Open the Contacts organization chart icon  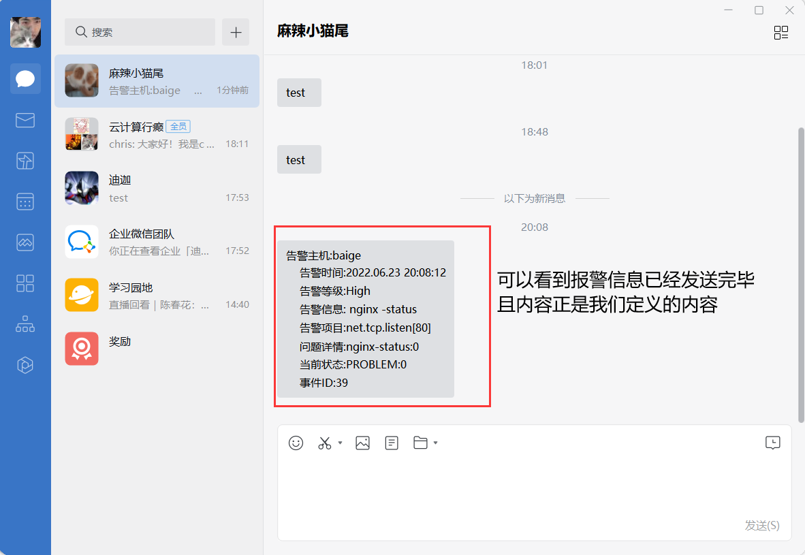25,324
